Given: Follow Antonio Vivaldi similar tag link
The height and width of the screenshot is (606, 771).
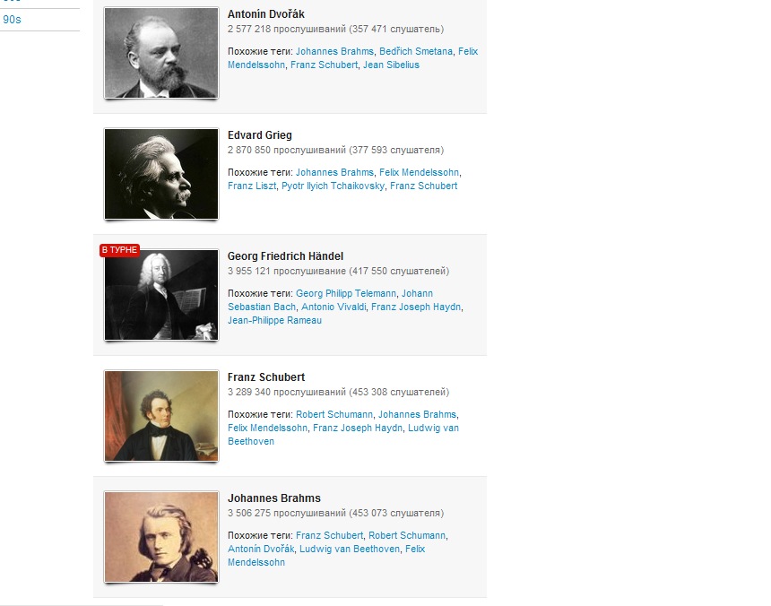Looking at the screenshot, I should [334, 307].
